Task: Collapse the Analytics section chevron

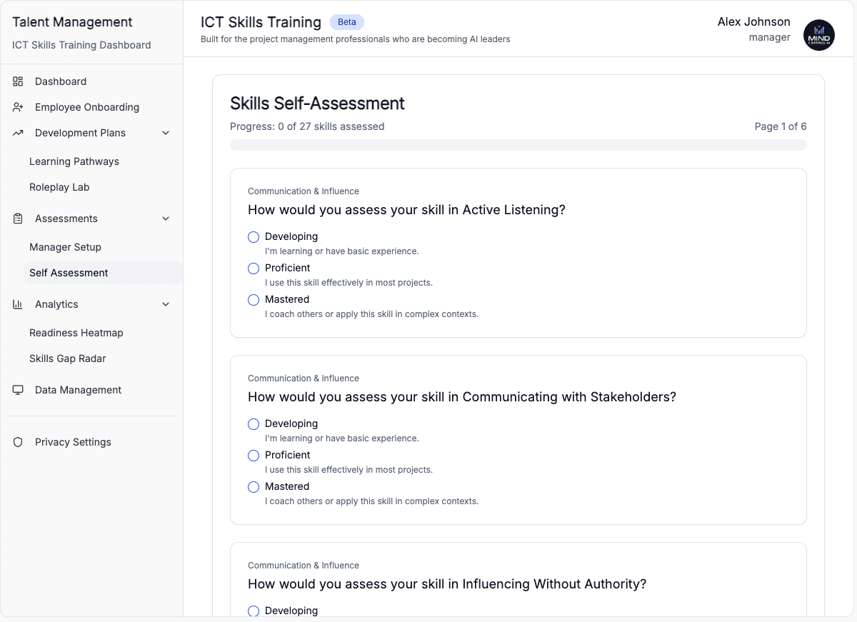Action: click(x=166, y=304)
